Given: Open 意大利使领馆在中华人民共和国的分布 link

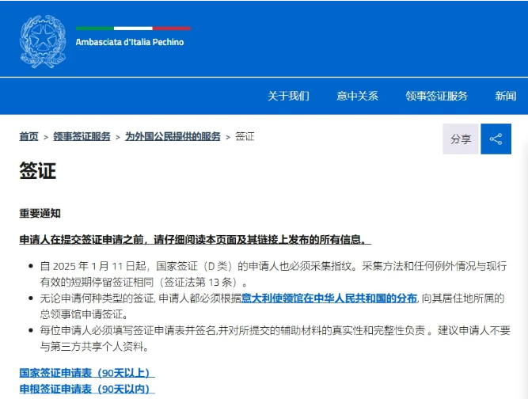Looking at the screenshot, I should click(x=329, y=298).
